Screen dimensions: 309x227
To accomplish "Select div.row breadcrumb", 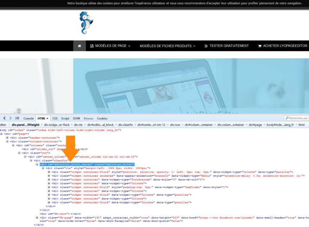I will [x=175, y=125].
